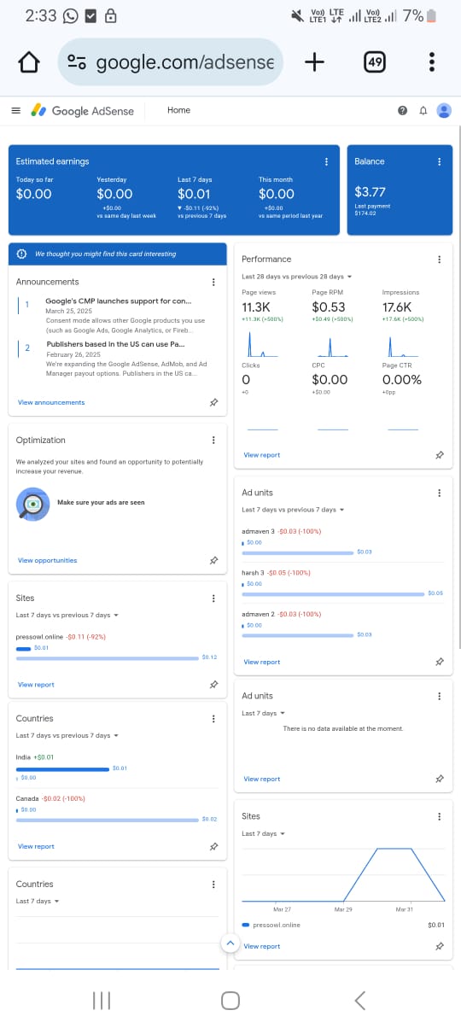461x1028 pixels.
Task: Tap the browser home icon
Action: (x=29, y=62)
